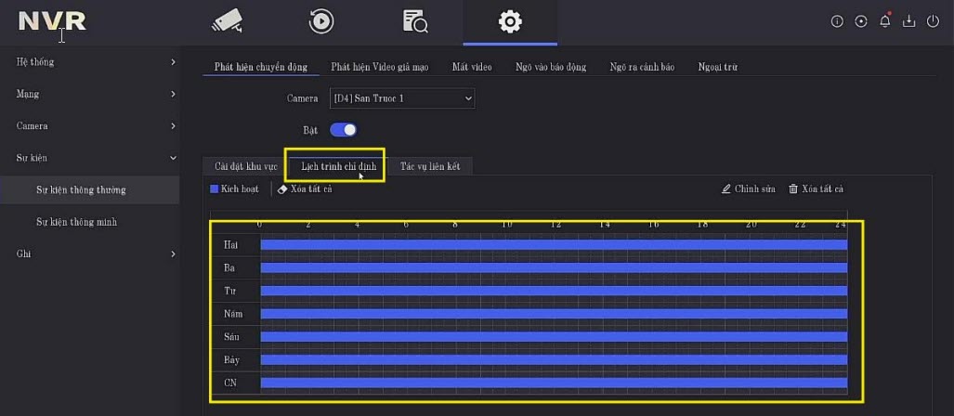Click Xóa tất cả with trash icon
This screenshot has height=416, width=954.
816,189
